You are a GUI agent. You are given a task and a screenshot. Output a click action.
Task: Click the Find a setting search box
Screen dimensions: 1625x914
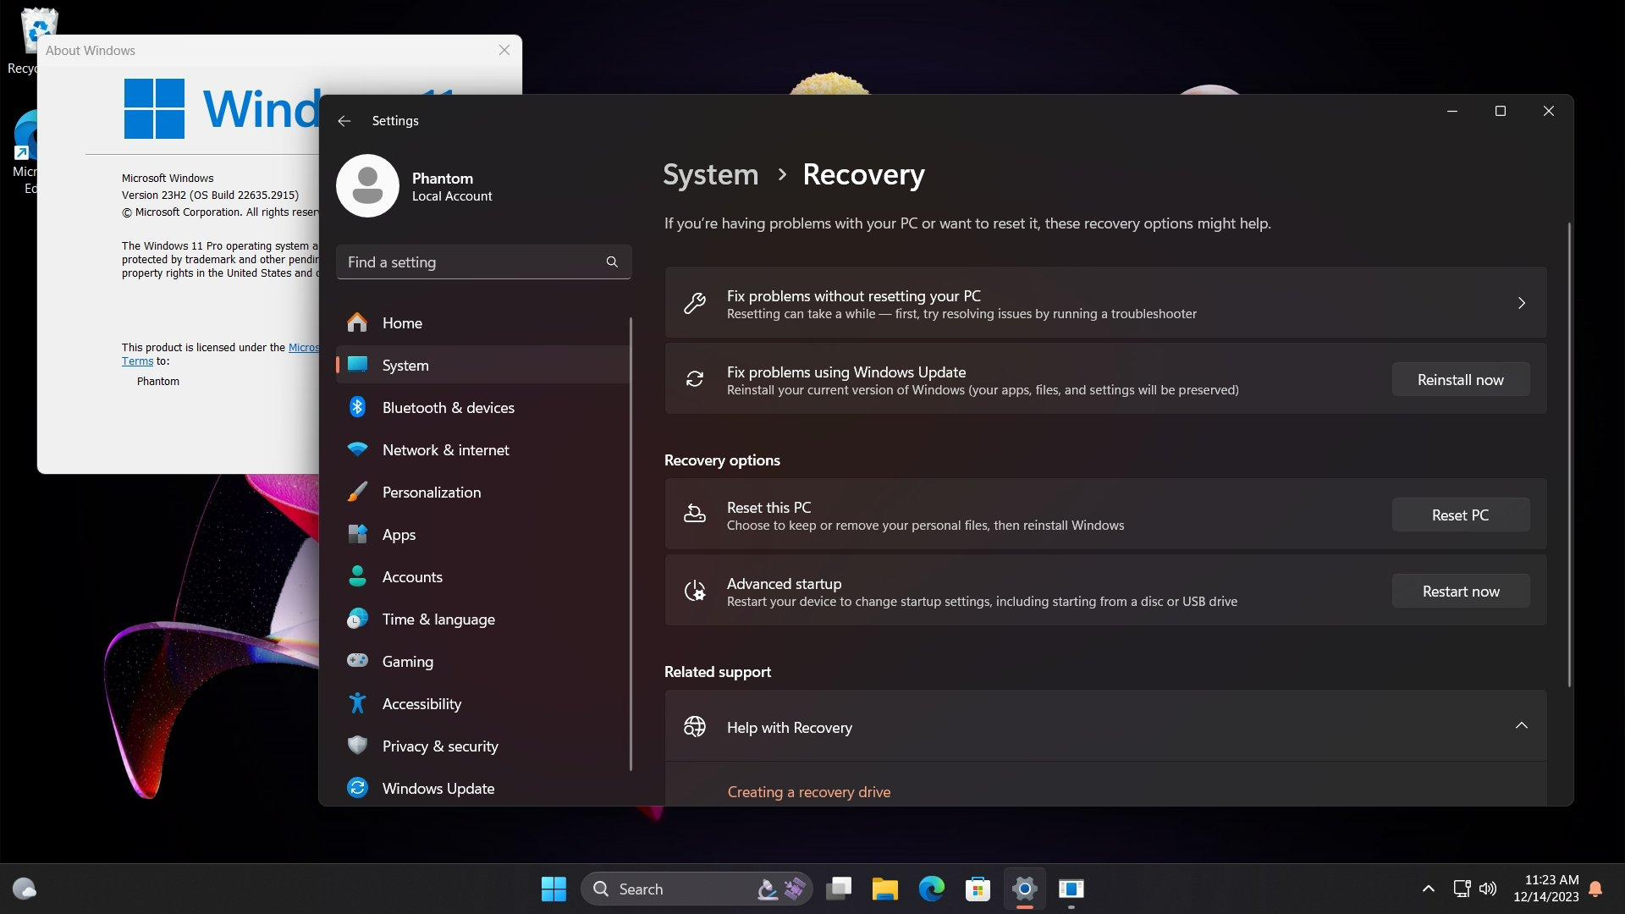(483, 262)
